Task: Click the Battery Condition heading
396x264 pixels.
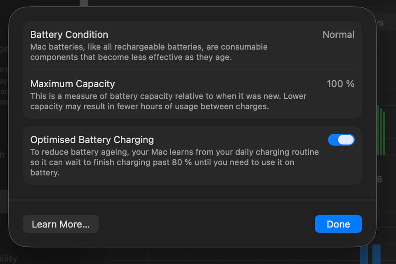Action: tap(69, 35)
